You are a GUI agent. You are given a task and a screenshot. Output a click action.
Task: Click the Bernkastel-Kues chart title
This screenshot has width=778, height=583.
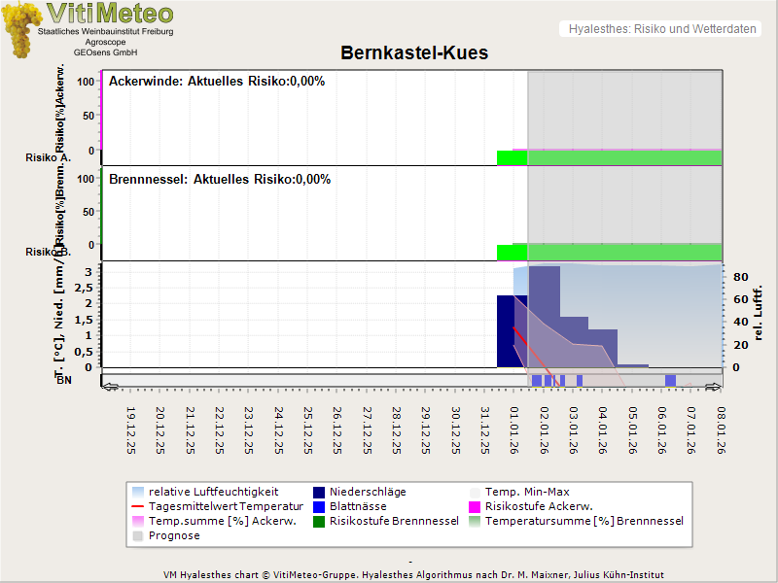pyautogui.click(x=414, y=53)
